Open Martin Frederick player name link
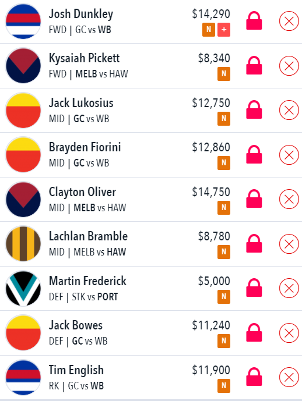Image resolution: width=302 pixels, height=401 pixels. pyautogui.click(x=87, y=281)
